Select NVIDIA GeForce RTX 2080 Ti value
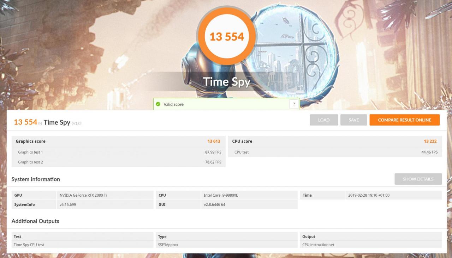The image size is (452, 258). [83, 195]
